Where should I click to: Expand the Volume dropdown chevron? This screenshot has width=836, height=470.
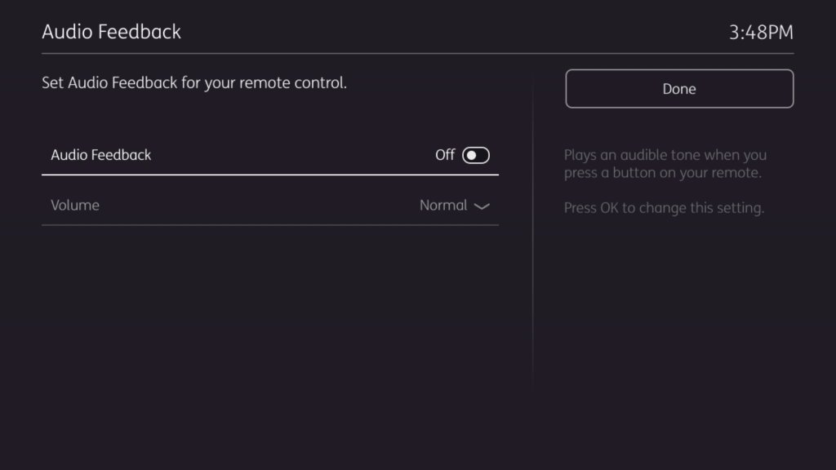tap(482, 206)
